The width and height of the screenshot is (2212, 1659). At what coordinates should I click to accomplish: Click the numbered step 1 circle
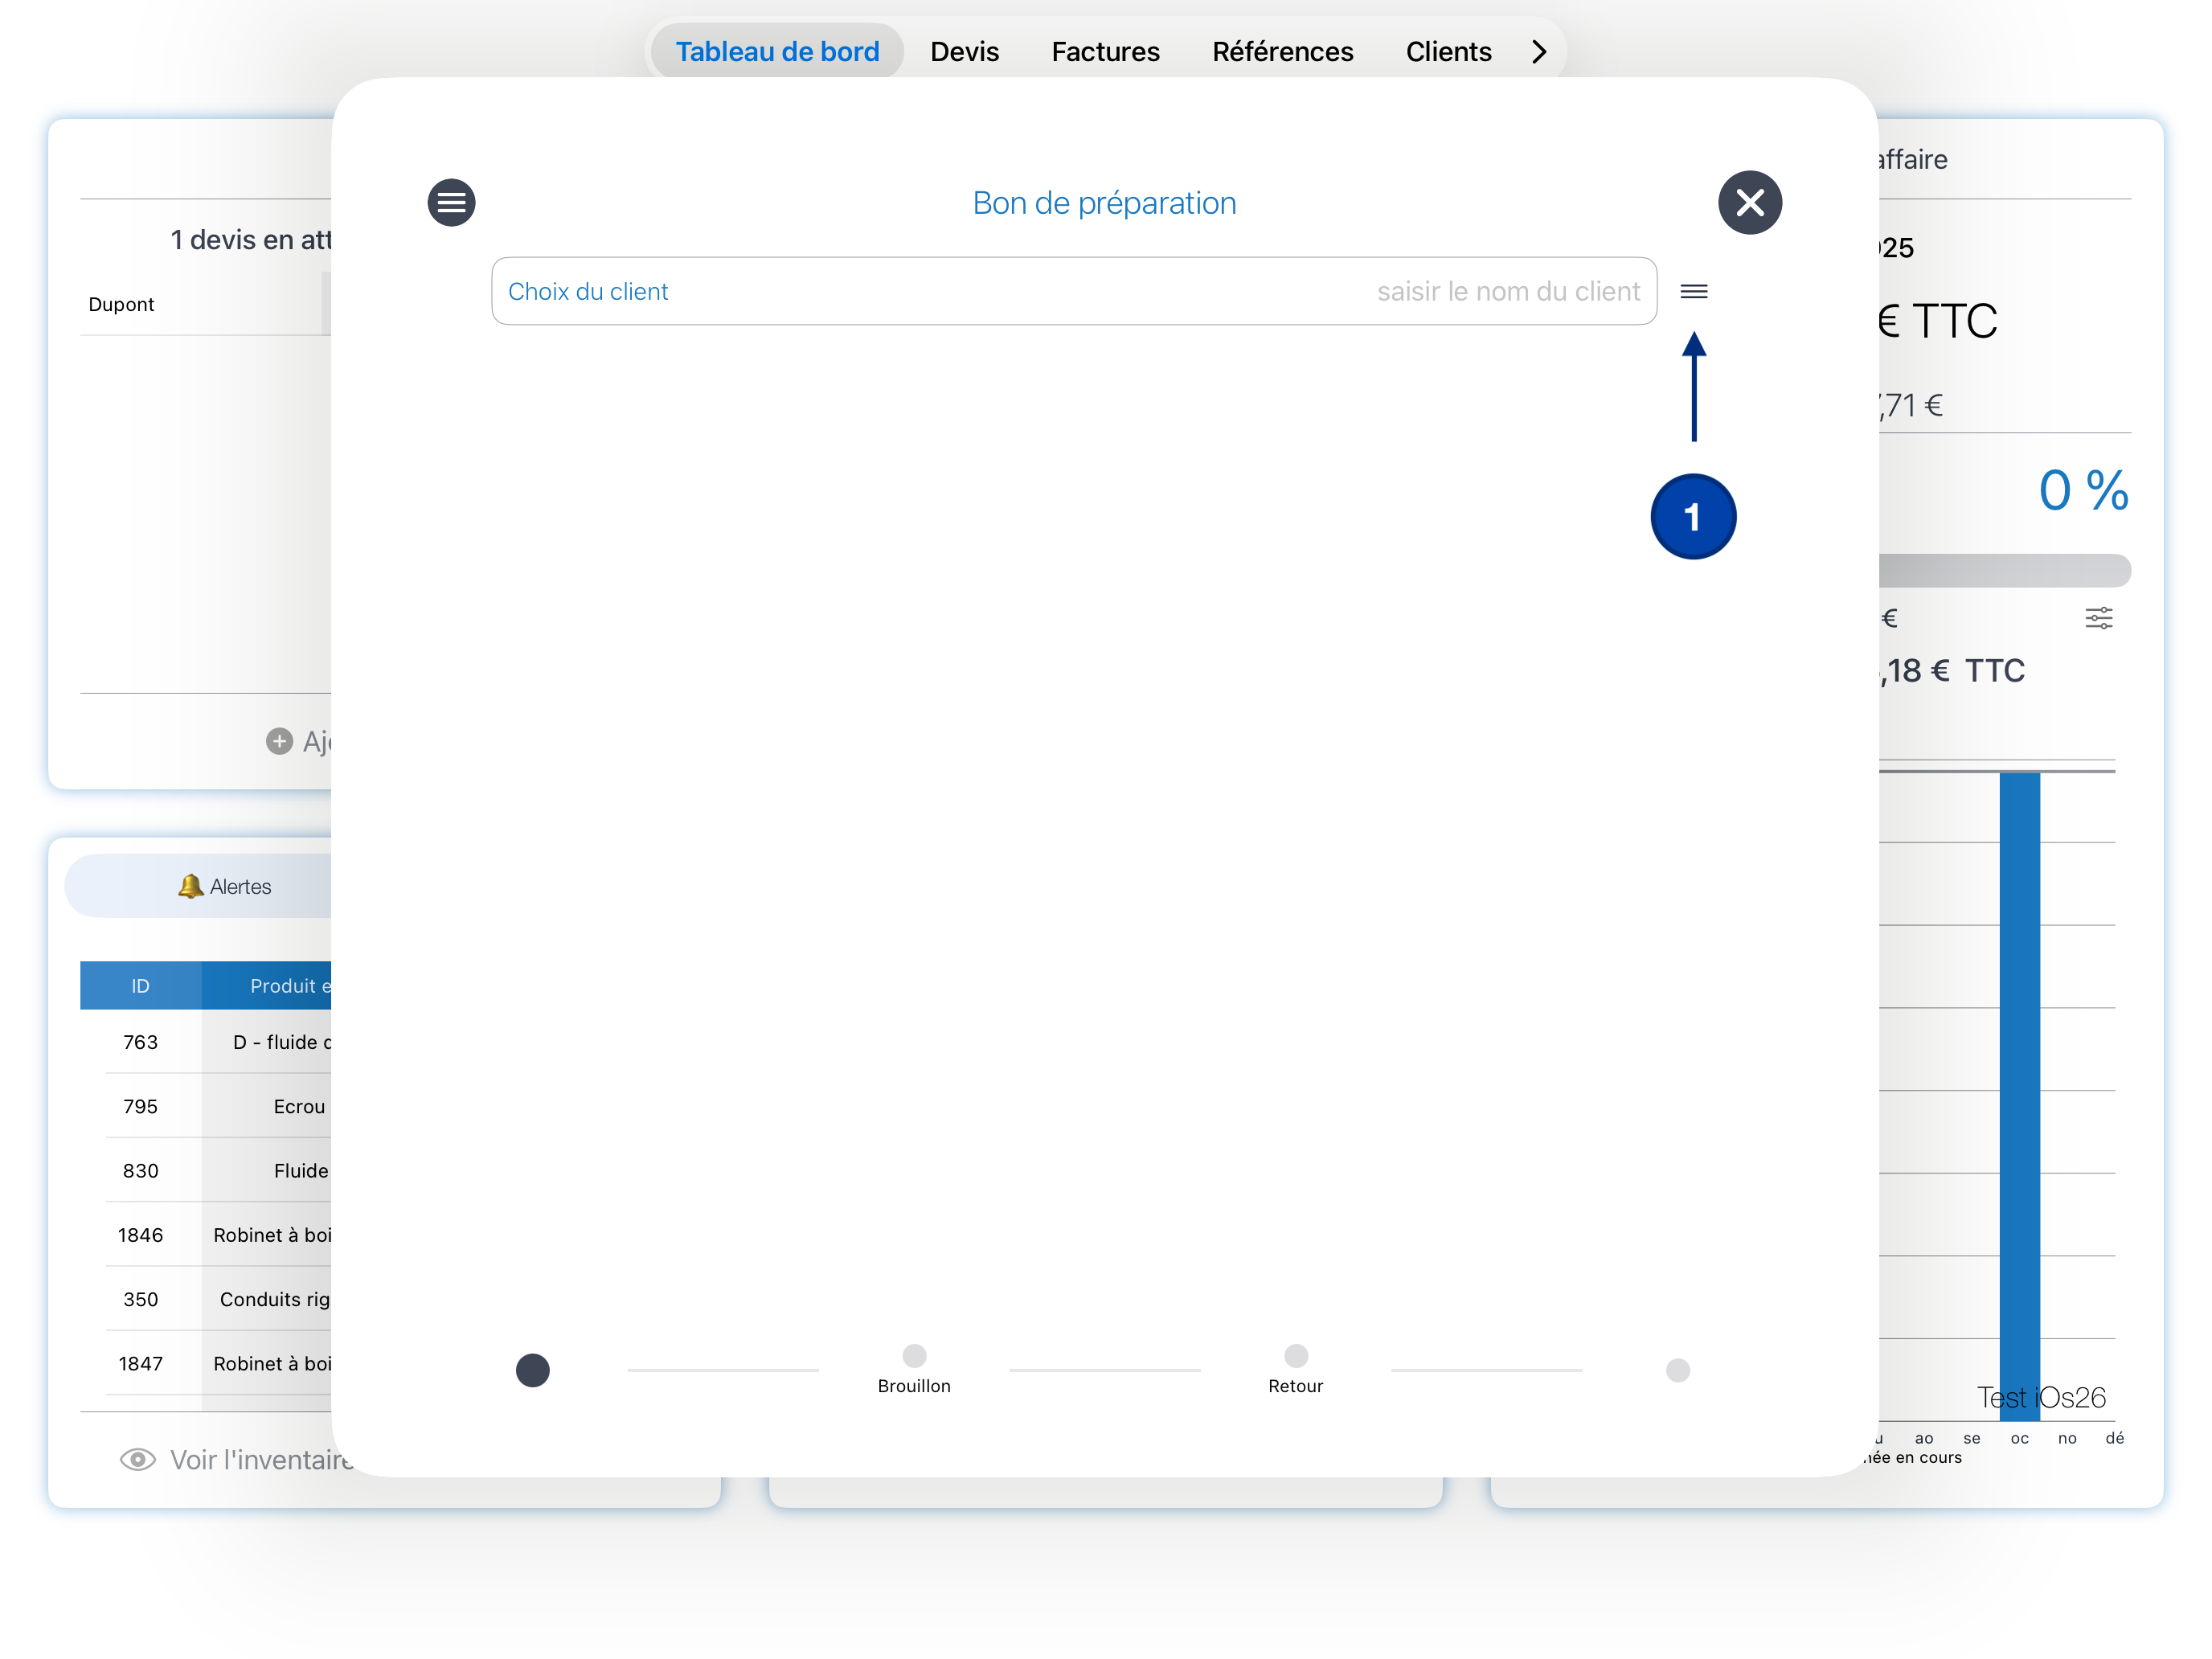(x=1692, y=517)
